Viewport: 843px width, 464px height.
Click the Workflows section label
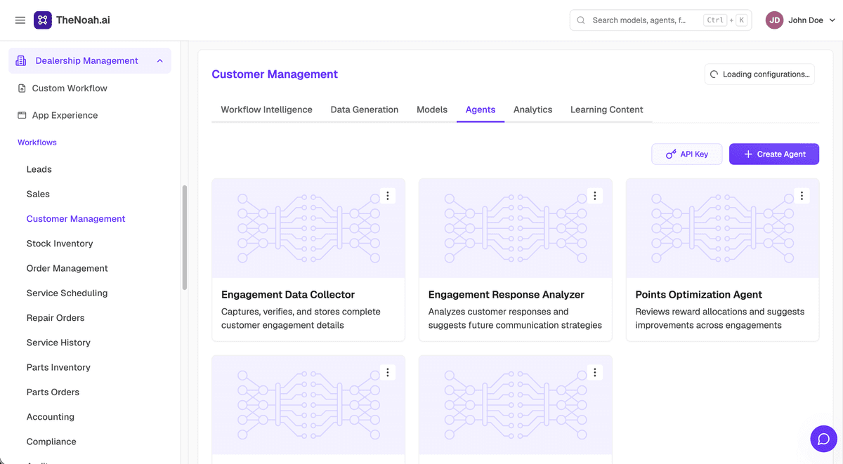coord(37,142)
